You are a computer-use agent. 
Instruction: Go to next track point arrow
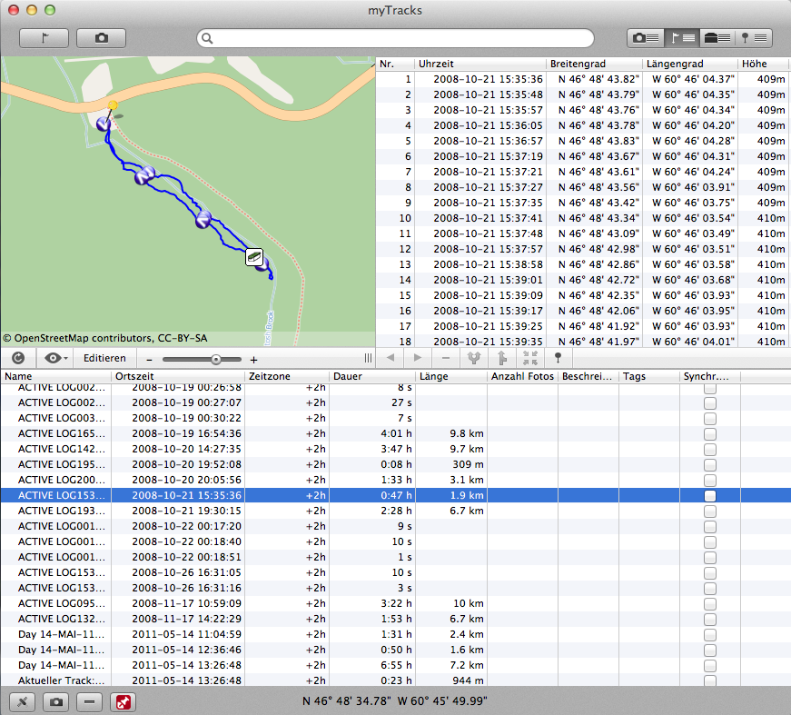click(417, 358)
